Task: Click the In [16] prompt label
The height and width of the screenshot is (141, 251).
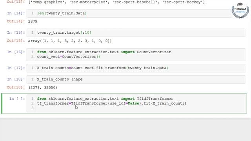Action: pyautogui.click(x=16, y=52)
